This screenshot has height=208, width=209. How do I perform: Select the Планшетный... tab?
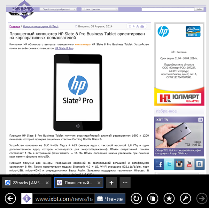click(x=78, y=183)
